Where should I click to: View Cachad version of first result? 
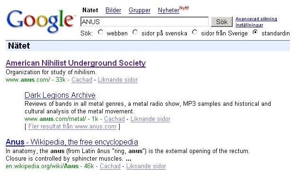point(82,79)
